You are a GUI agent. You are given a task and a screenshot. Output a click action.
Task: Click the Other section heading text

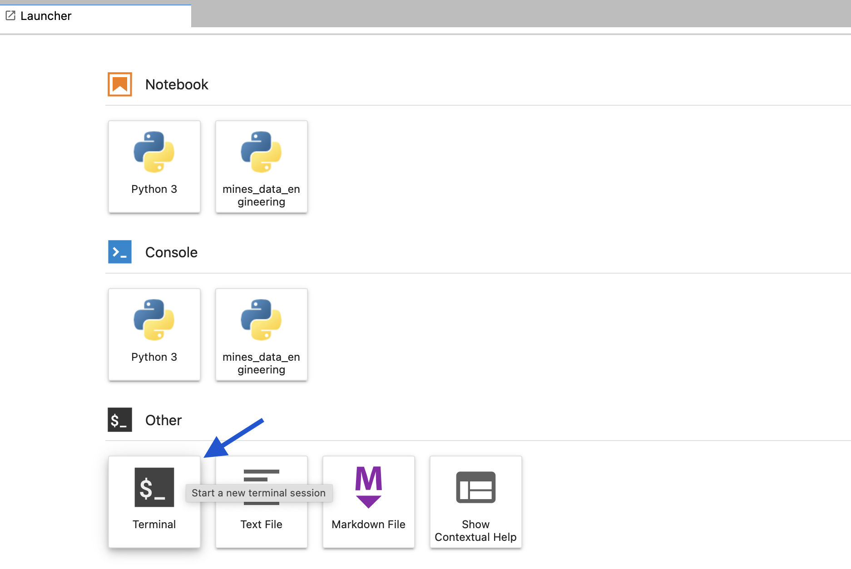point(163,420)
